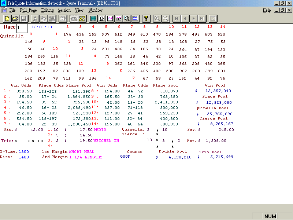Click the Tierce Pool value 8,765,167
Viewport: 293px width, 220px height.
coord(222,124)
